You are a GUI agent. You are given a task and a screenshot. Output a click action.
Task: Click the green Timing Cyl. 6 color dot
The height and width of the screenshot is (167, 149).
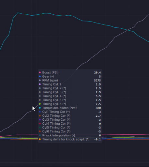40,104
